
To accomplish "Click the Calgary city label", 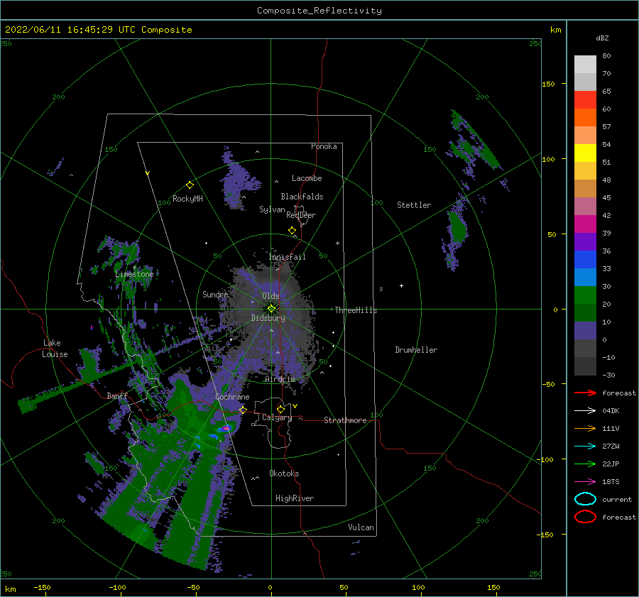I will point(277,417).
